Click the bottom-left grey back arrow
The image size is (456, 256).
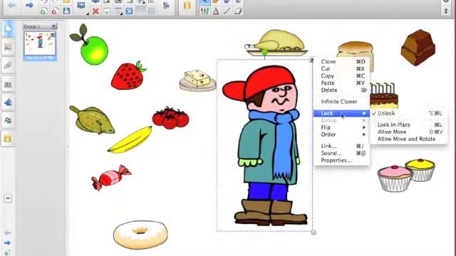(x=8, y=233)
